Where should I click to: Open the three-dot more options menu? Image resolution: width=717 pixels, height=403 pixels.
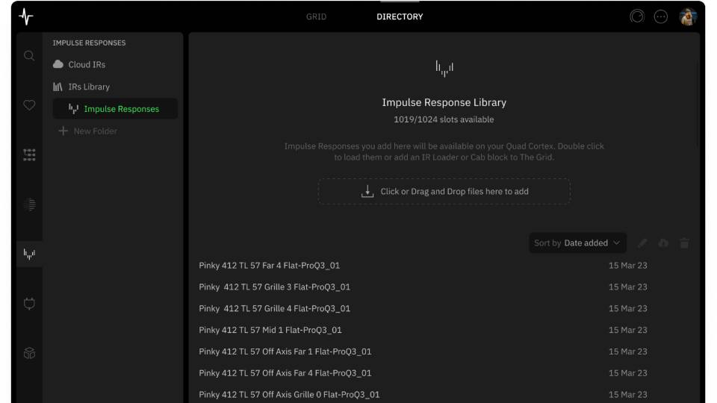click(x=661, y=16)
